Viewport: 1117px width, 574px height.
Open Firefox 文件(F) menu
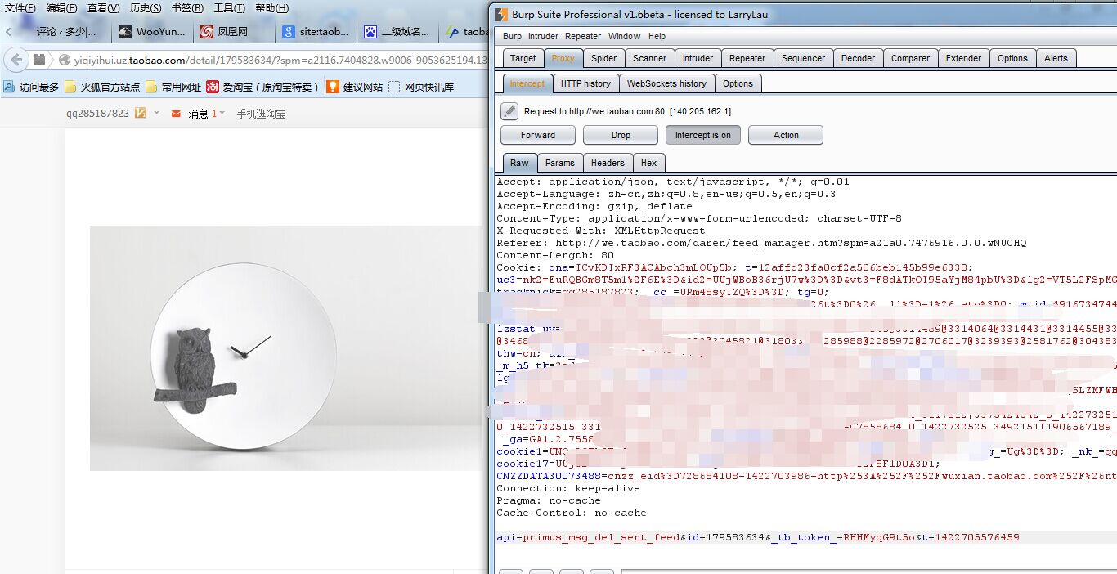pos(20,8)
